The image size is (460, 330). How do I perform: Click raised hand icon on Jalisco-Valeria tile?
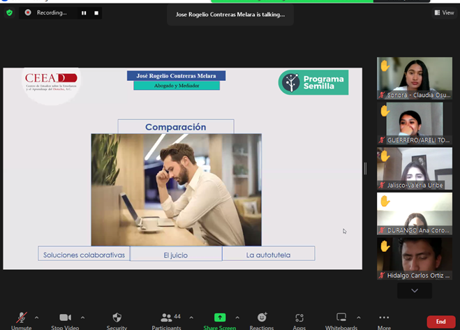(385, 156)
